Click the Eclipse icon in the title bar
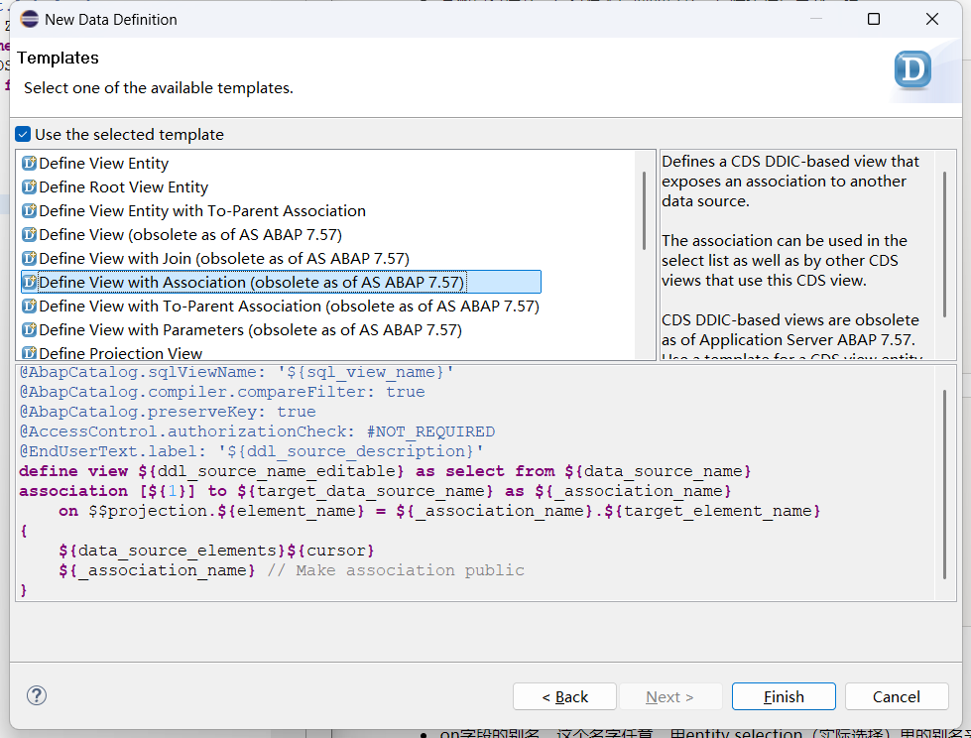The width and height of the screenshot is (971, 738). [29, 19]
